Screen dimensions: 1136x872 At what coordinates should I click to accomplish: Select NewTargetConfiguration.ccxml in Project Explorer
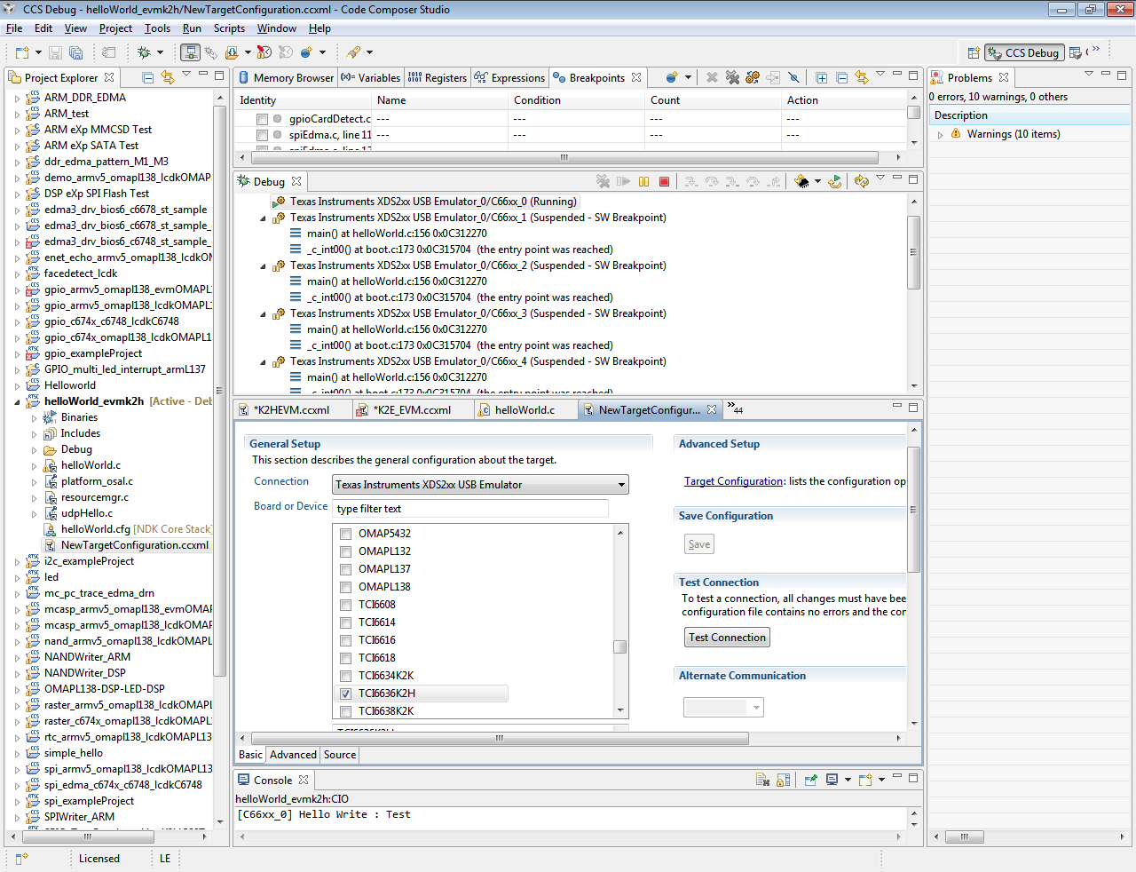tap(135, 545)
